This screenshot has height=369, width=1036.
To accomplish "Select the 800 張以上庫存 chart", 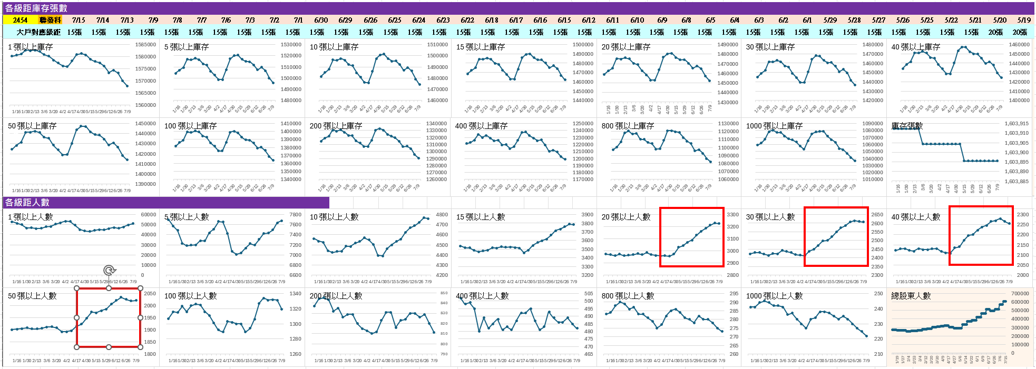I will pos(669,157).
